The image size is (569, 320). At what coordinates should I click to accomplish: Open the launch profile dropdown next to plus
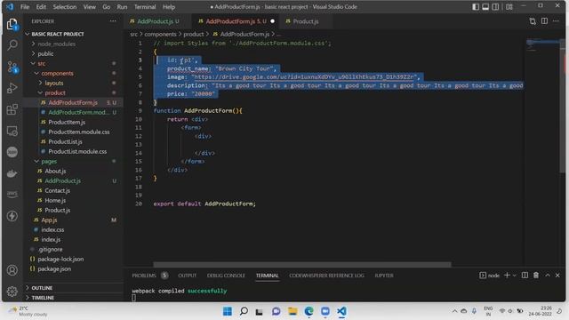(514, 276)
